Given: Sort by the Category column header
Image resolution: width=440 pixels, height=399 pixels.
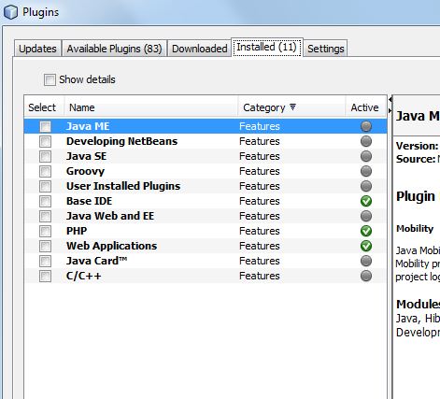Looking at the screenshot, I should (291, 107).
